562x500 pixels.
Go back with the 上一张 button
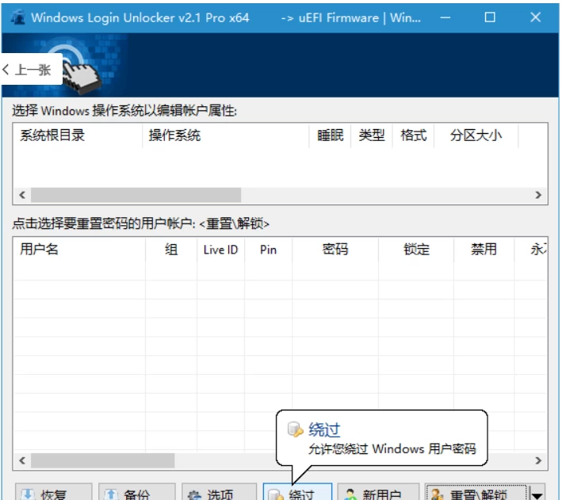[x=31, y=69]
